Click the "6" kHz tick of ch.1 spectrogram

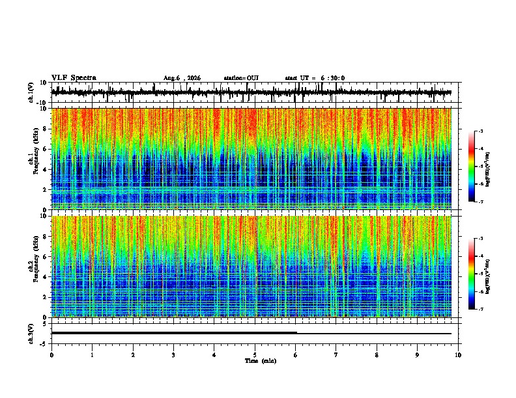pyautogui.click(x=45, y=149)
